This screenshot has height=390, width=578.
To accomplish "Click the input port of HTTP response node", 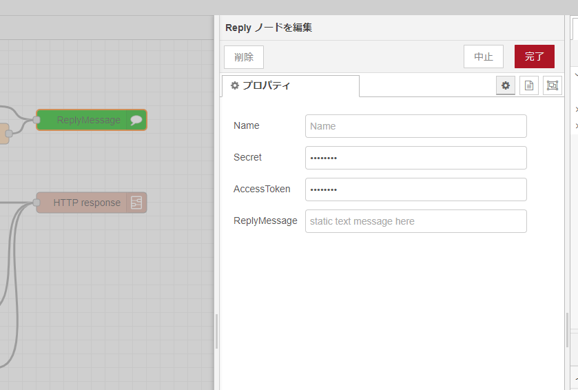I will (37, 203).
